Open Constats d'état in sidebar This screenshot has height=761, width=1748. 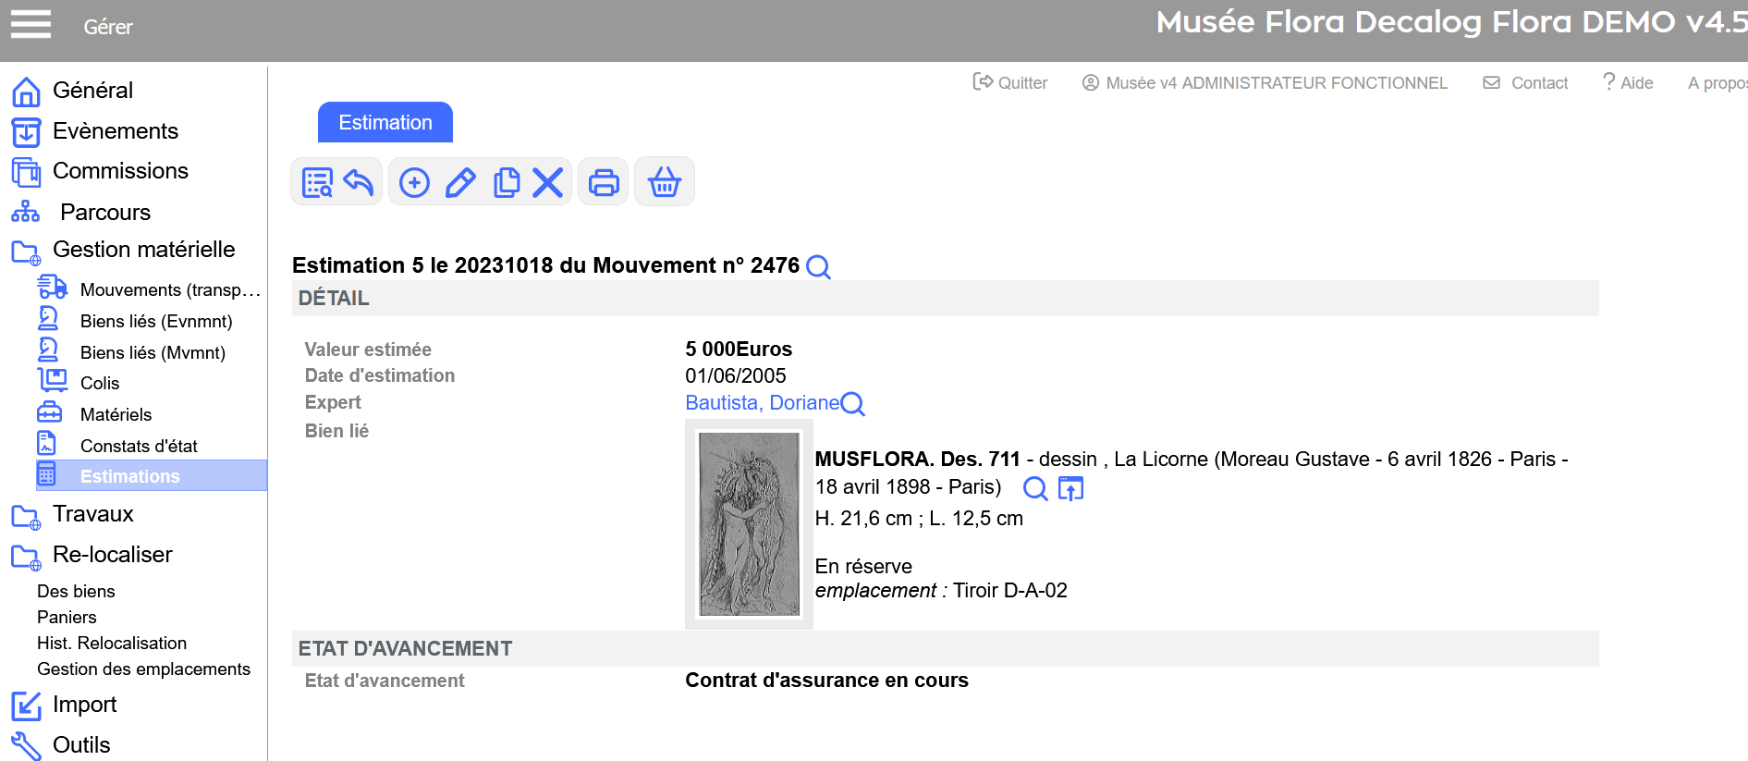pos(139,446)
